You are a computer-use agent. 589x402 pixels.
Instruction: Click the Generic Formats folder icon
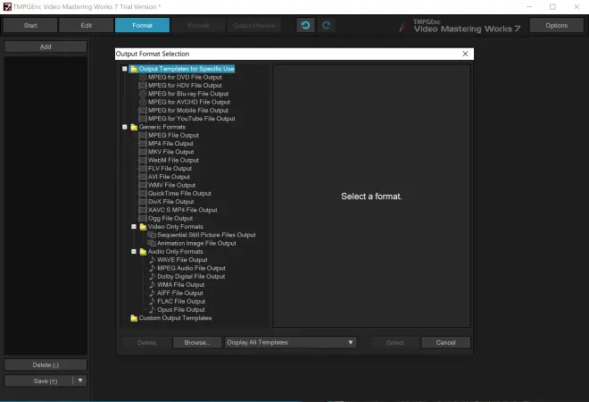click(x=134, y=127)
